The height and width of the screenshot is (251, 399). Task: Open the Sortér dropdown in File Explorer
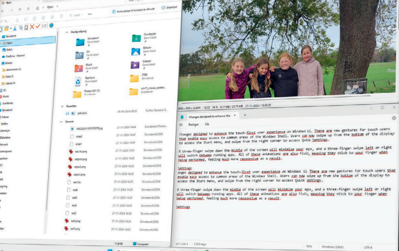(x=75, y=15)
